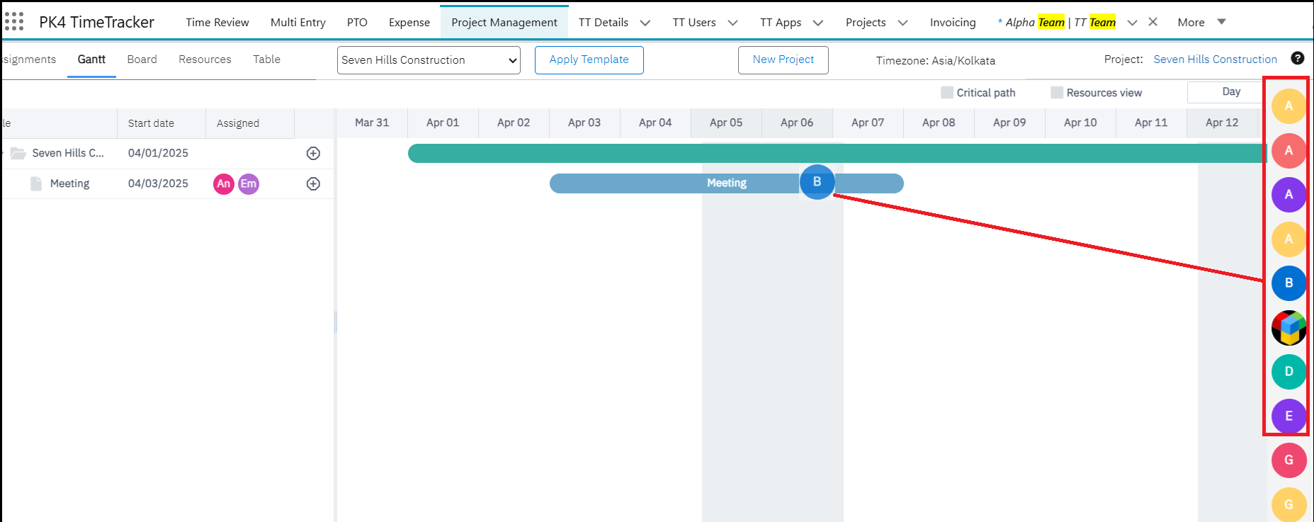Enable the Critical path checkbox
The image size is (1314, 522).
point(947,92)
